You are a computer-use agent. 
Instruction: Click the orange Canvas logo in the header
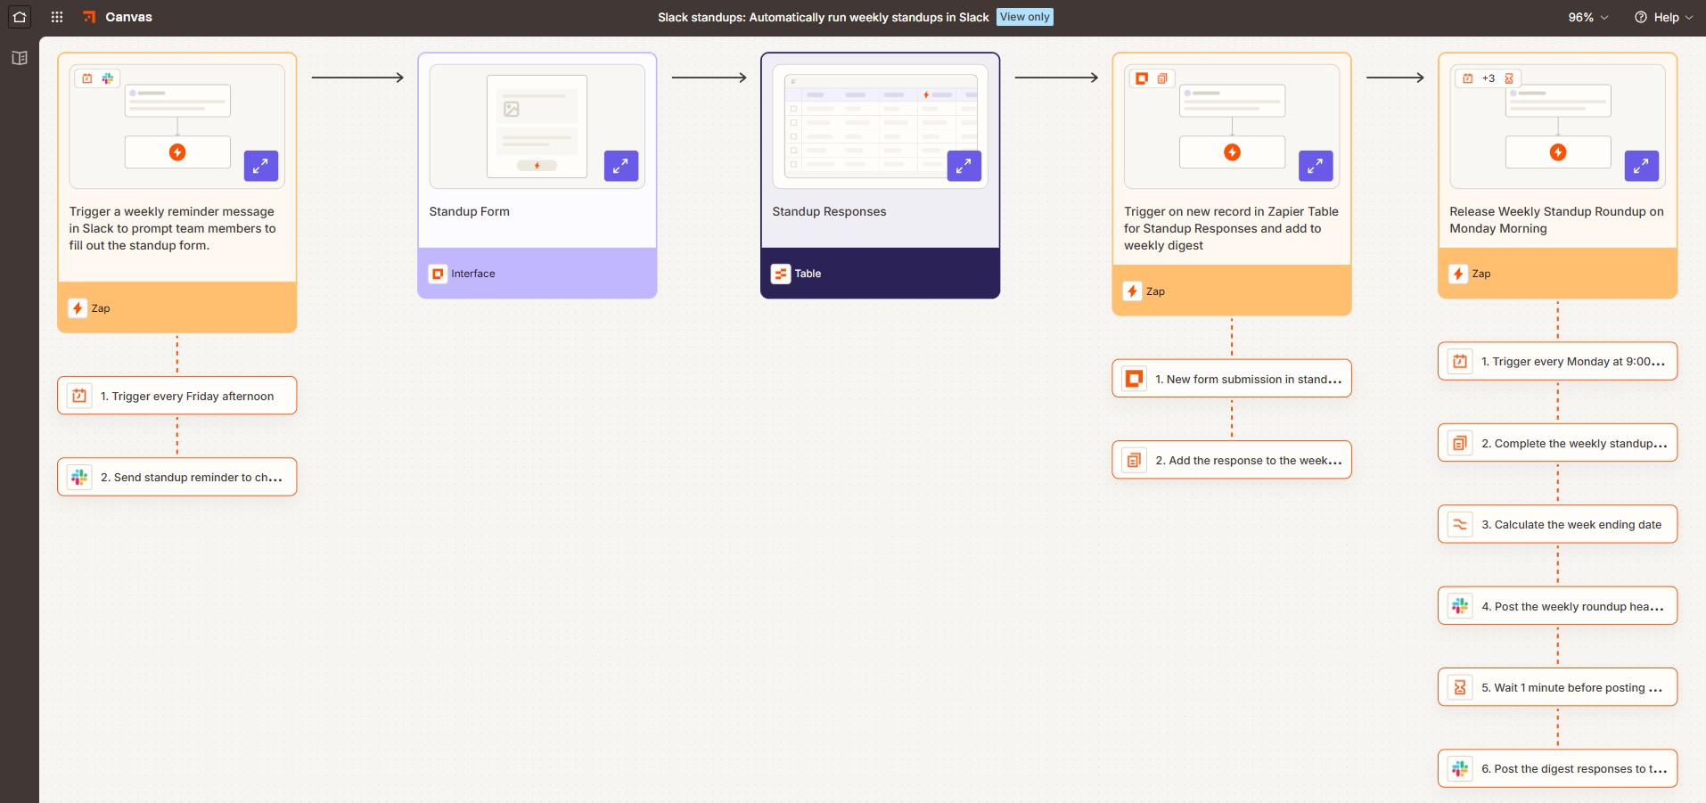pyautogui.click(x=89, y=16)
